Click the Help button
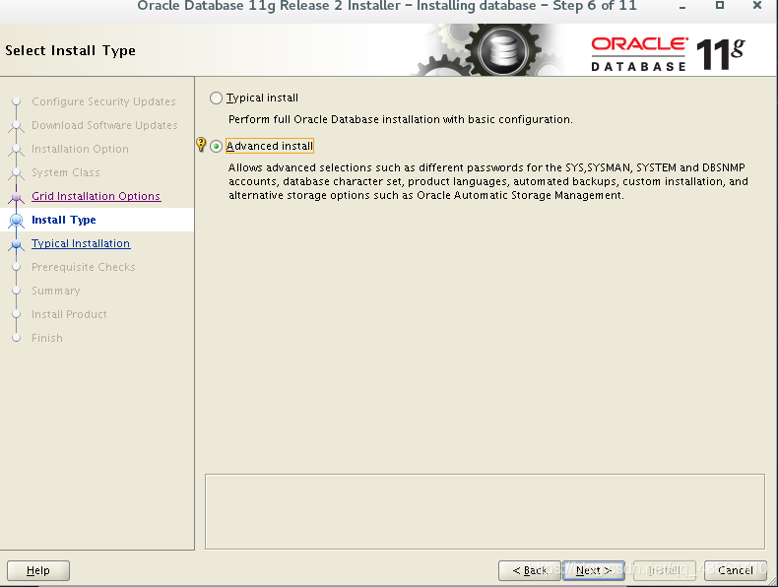 click(38, 570)
